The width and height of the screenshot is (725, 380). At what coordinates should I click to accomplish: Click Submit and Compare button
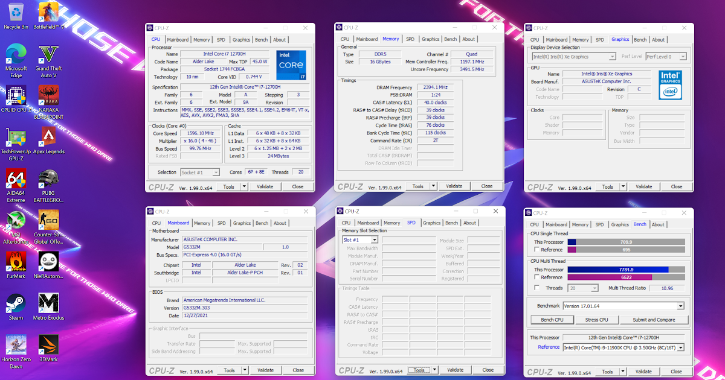654,320
